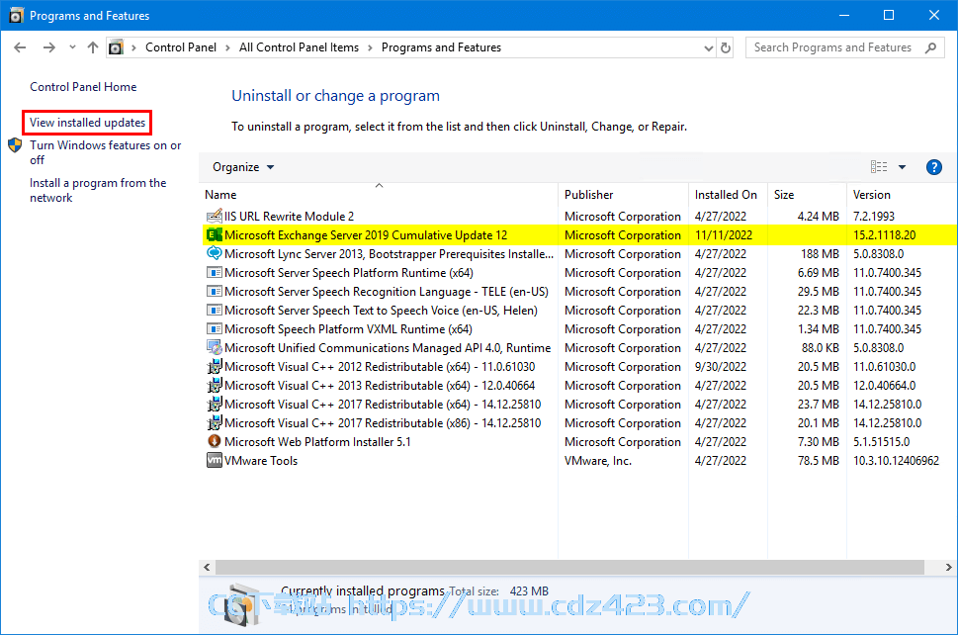This screenshot has height=635, width=958.
Task: Click the Control Panel address bar icon
Action: click(x=116, y=47)
